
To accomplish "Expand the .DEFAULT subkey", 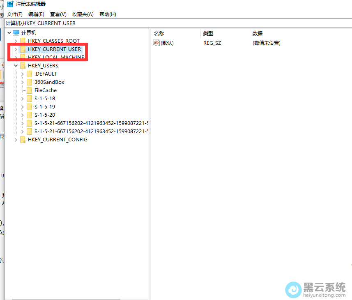I will (x=23, y=74).
